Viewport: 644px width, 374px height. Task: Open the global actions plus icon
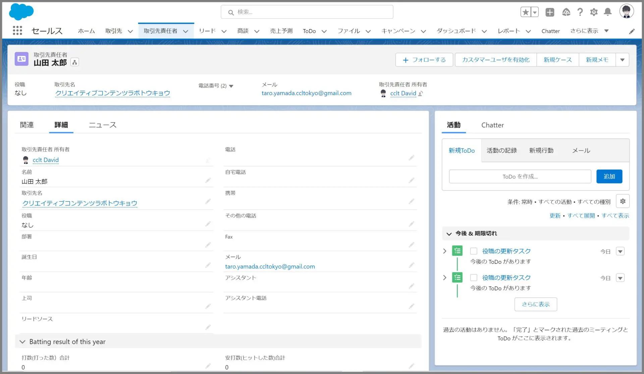click(550, 12)
